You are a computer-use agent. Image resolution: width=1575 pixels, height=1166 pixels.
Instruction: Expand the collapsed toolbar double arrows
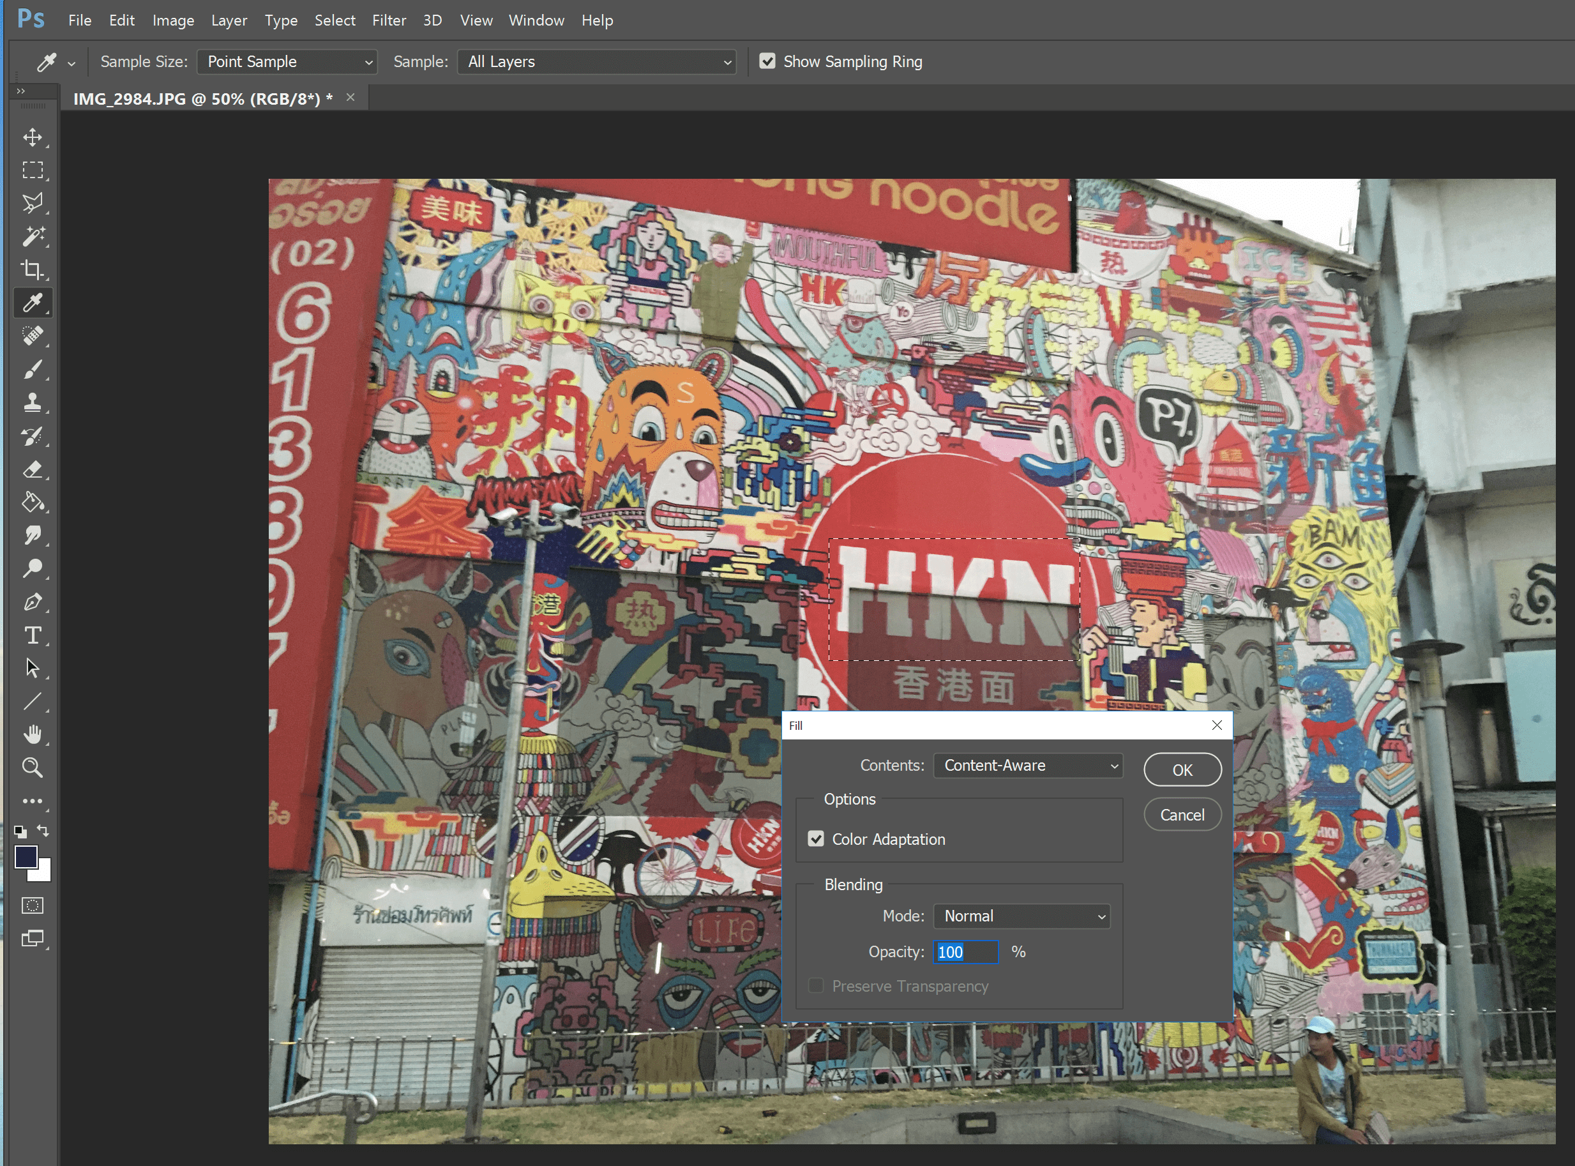(x=21, y=91)
